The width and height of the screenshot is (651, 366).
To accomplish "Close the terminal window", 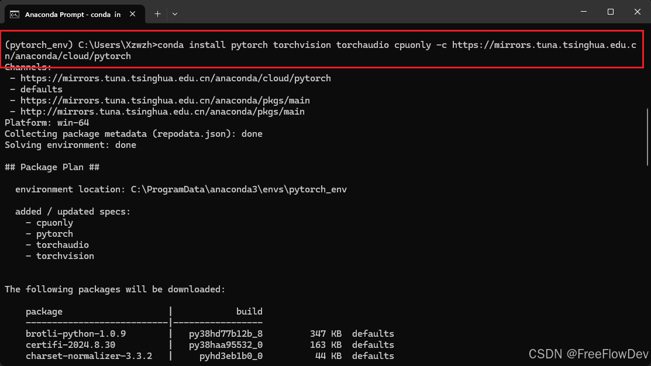I will tap(638, 12).
